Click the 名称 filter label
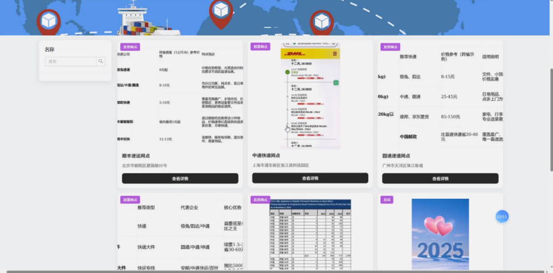 coord(50,50)
